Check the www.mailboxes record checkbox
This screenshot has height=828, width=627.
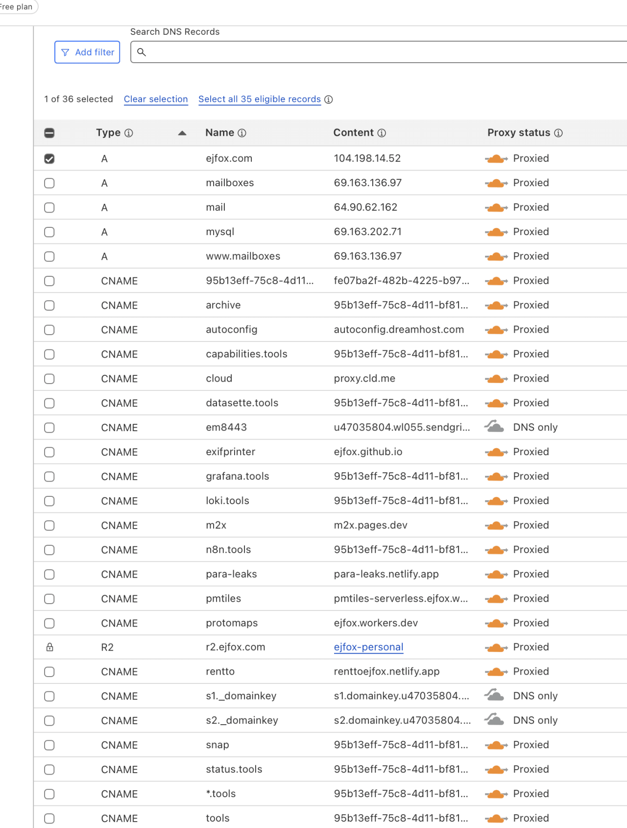49,257
